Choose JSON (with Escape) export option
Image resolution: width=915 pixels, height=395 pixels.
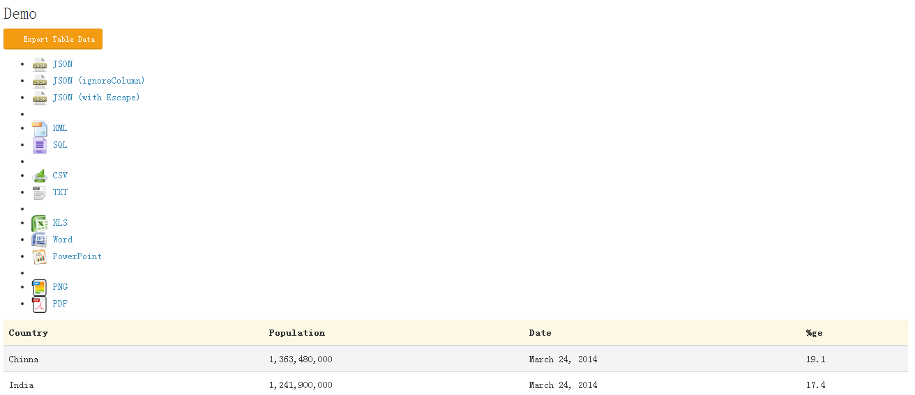(x=96, y=98)
